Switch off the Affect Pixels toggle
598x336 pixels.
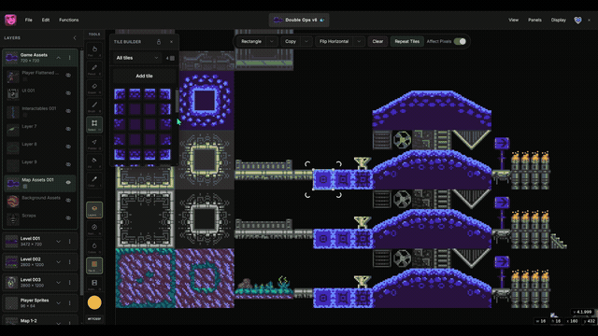(x=460, y=41)
